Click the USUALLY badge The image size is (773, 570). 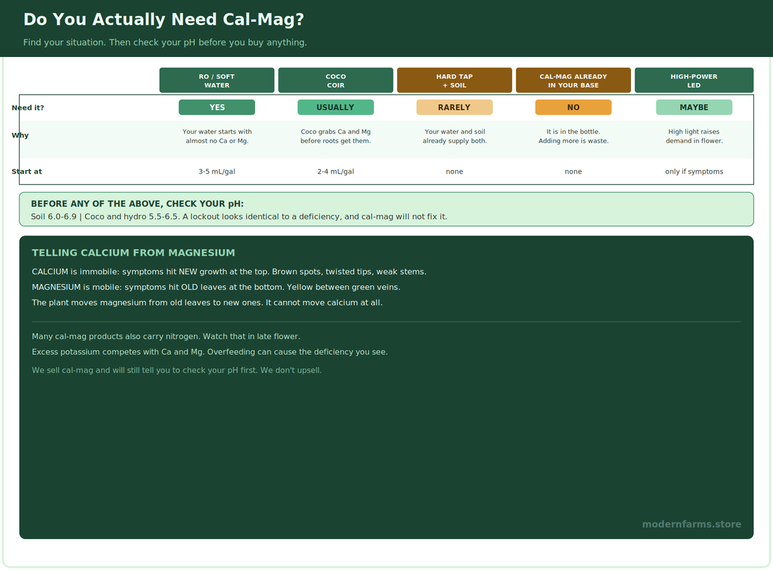336,108
